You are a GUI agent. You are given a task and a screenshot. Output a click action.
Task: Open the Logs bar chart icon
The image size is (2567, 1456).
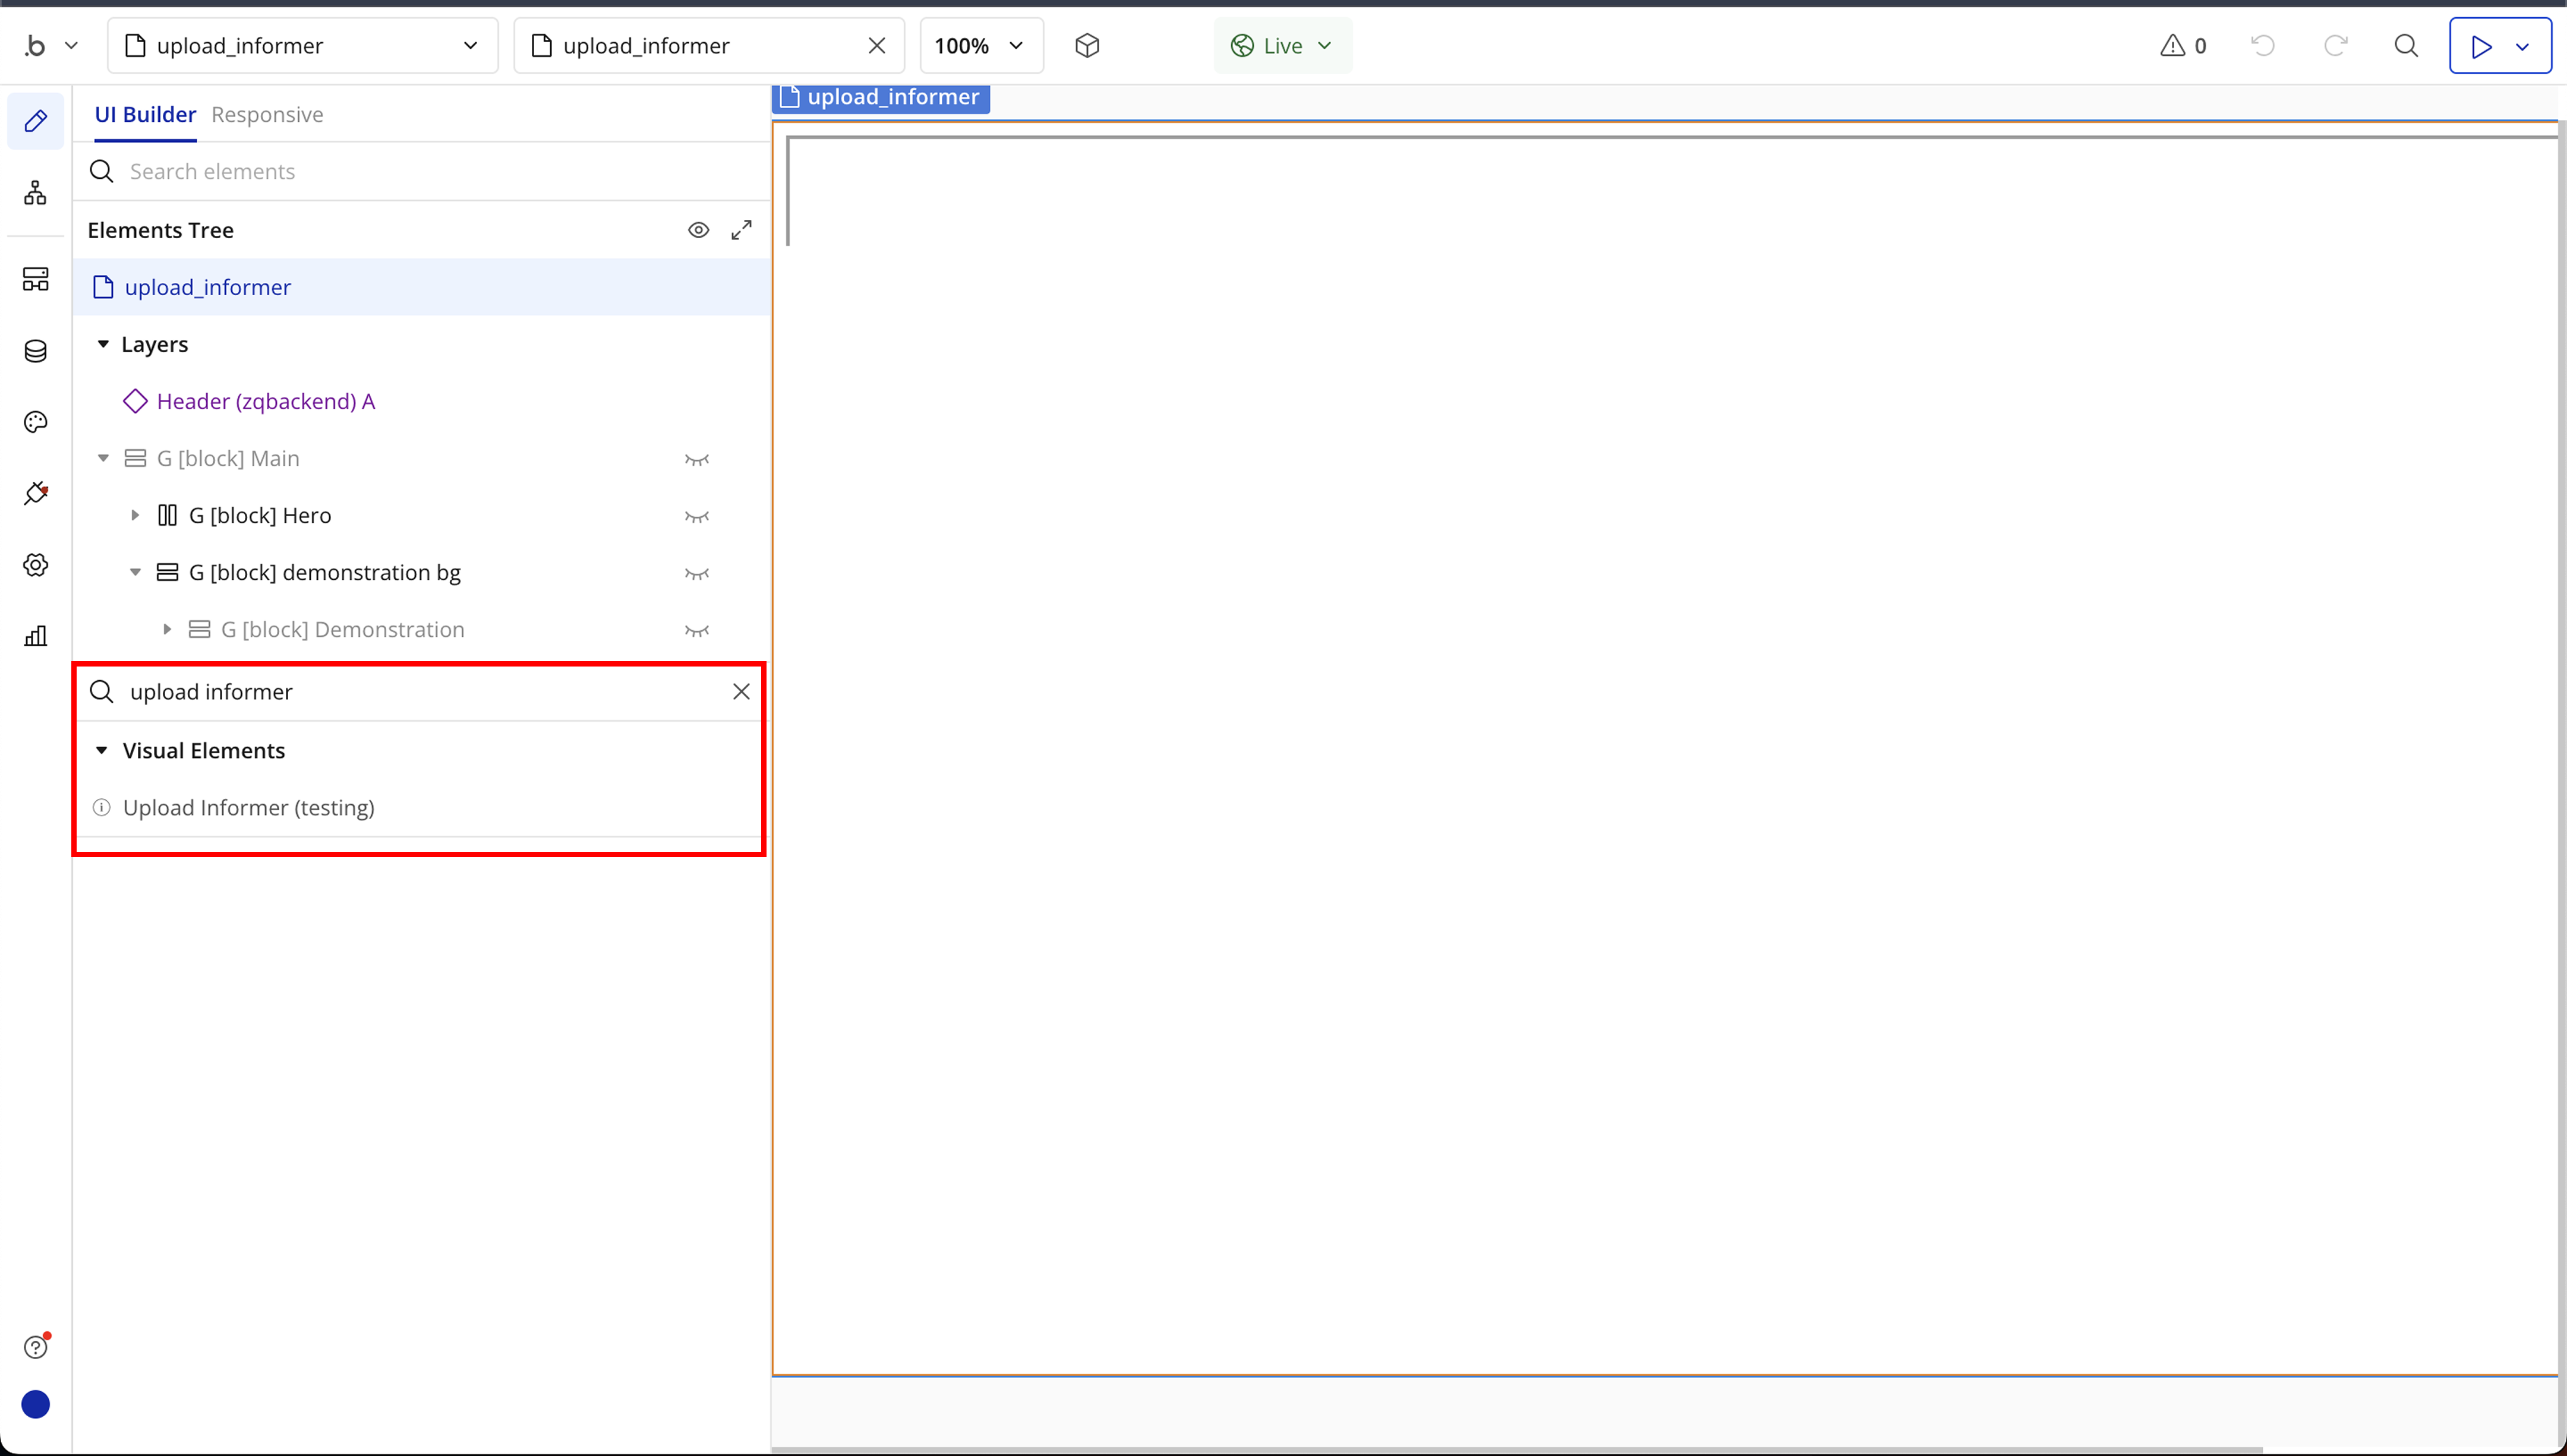pos(35,636)
